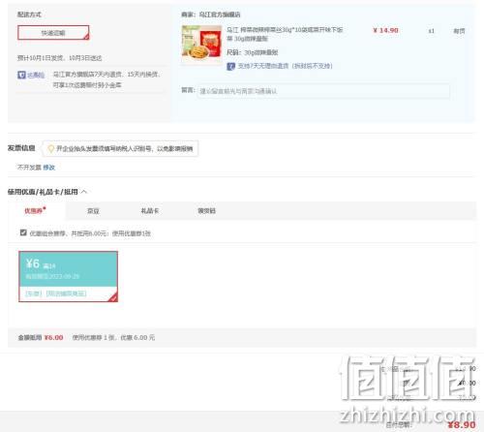Select the ¥6 teal coupon card
This screenshot has width=484, height=432.
pos(68,276)
